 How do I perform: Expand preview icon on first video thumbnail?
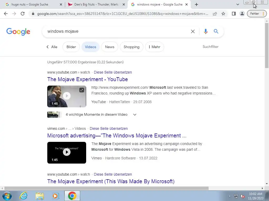(x=82, y=90)
